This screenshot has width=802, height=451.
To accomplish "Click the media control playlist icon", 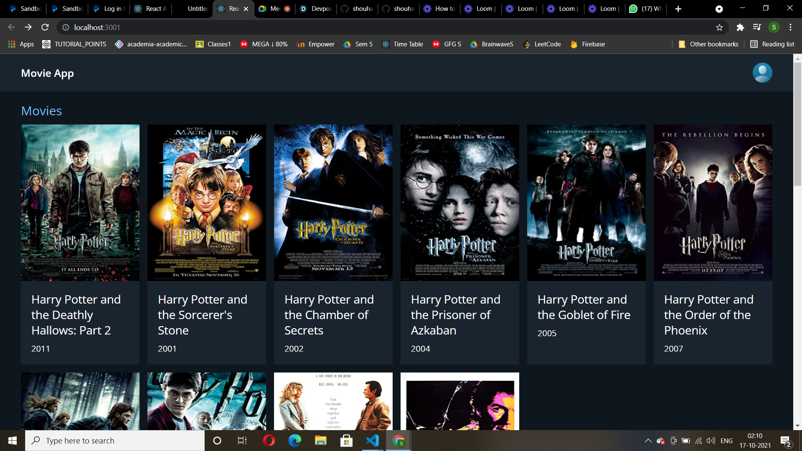I will tap(757, 28).
